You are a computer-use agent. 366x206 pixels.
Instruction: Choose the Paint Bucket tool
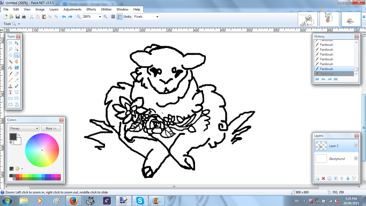tap(10, 68)
